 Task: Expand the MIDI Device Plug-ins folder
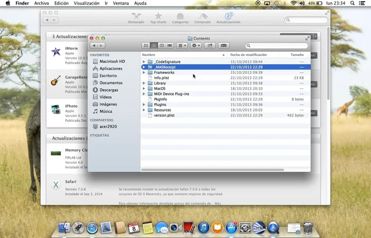click(x=144, y=94)
